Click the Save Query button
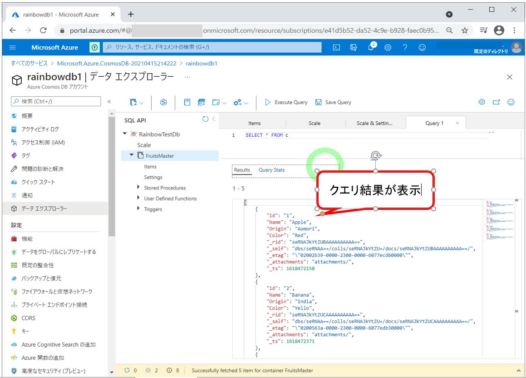 point(333,102)
